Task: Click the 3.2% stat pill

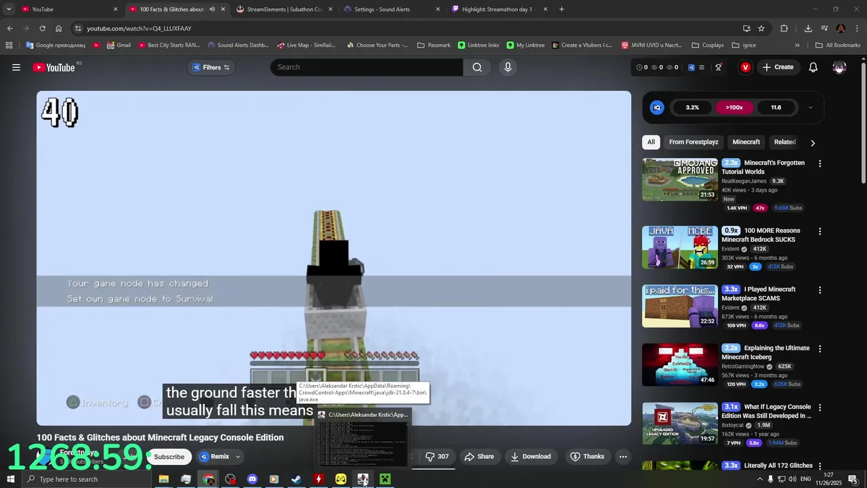Action: 692,107
